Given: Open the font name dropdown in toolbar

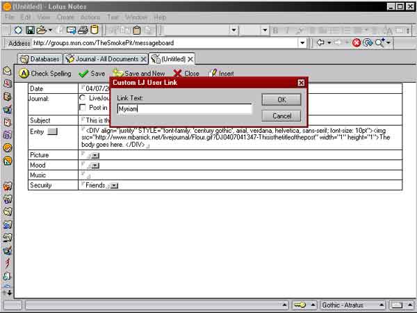Looking at the screenshot, I should pos(234,30).
